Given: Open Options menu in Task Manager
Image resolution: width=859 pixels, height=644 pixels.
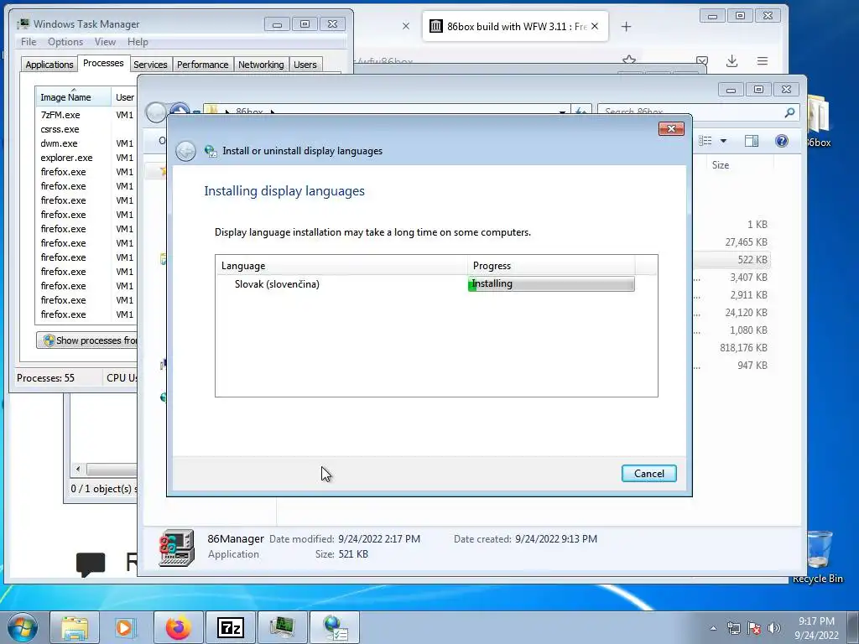Looking at the screenshot, I should pos(65,42).
